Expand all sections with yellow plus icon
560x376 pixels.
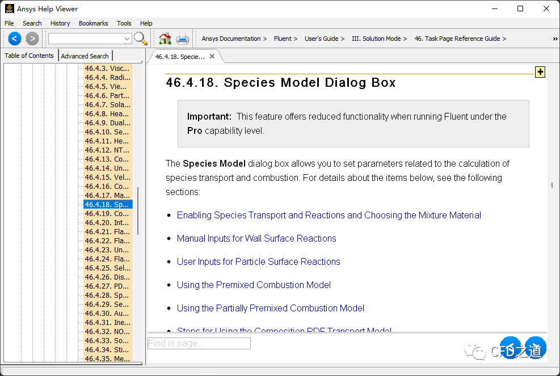coord(540,72)
